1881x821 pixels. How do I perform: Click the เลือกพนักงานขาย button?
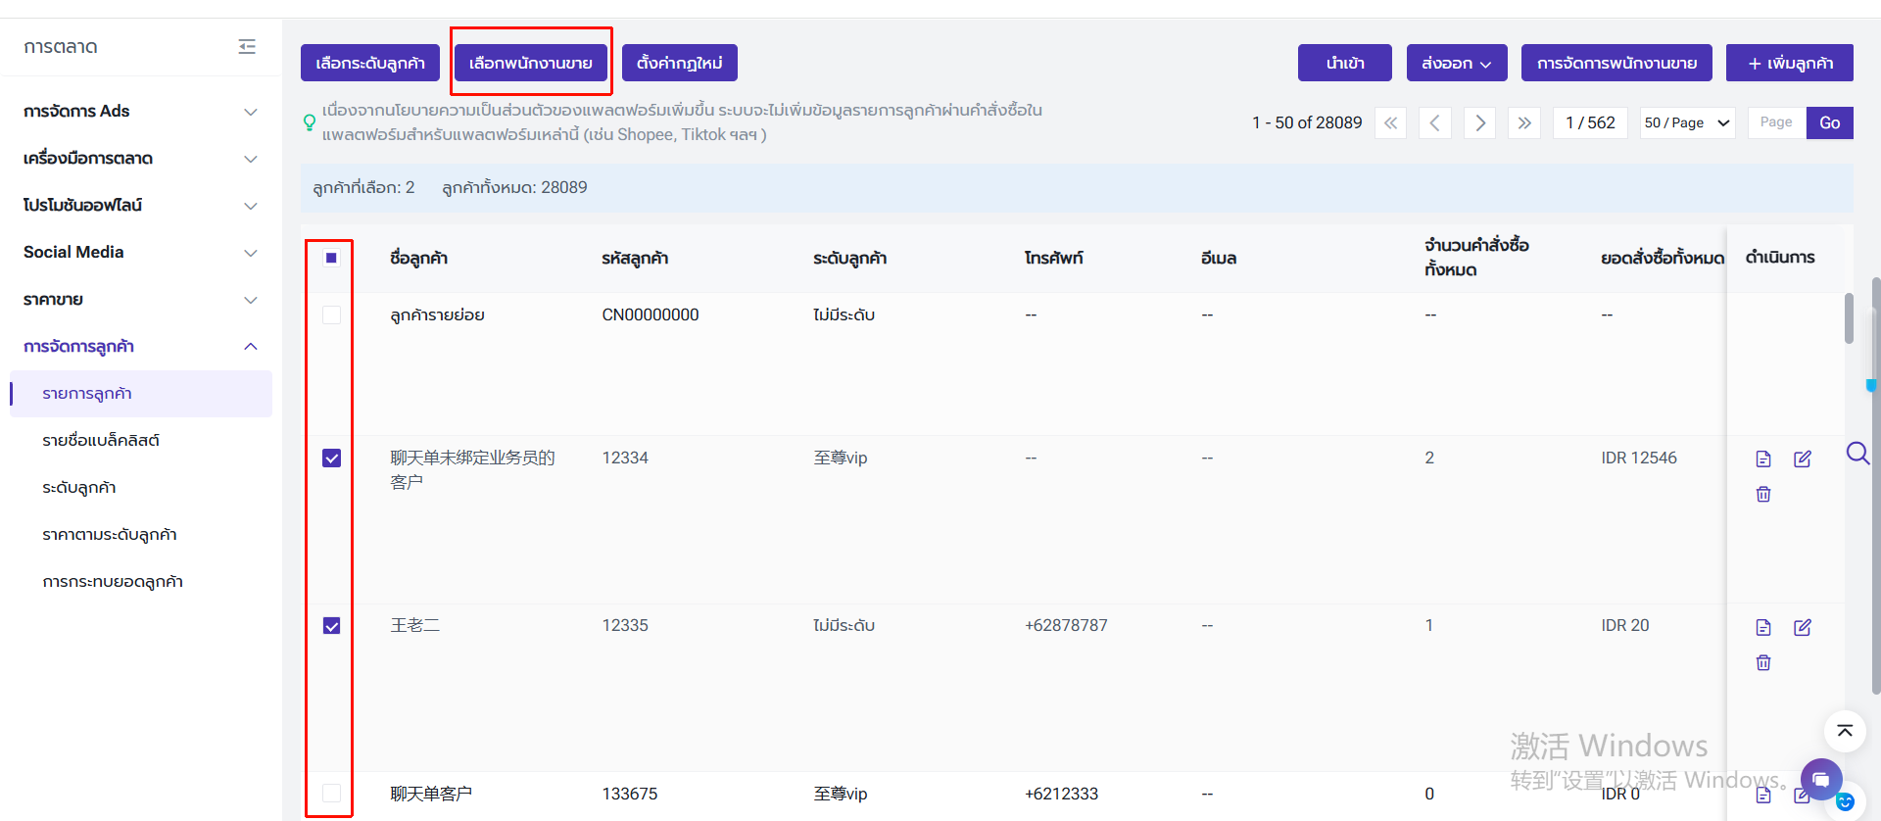pos(530,64)
